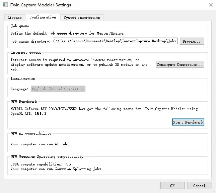This screenshot has height=193, width=216.
Task: Start the GPU Benchmark
Action: tap(188, 122)
